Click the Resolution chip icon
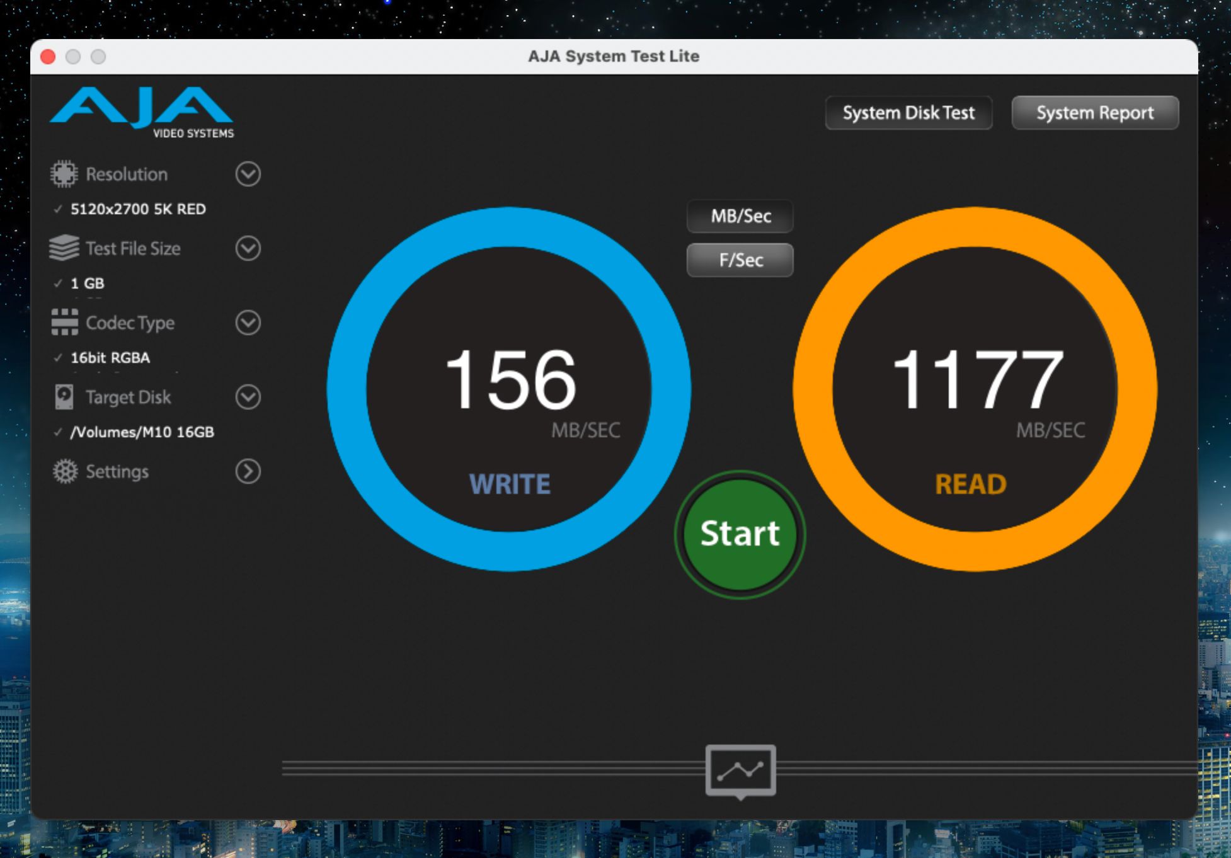The width and height of the screenshot is (1231, 858). [x=64, y=174]
